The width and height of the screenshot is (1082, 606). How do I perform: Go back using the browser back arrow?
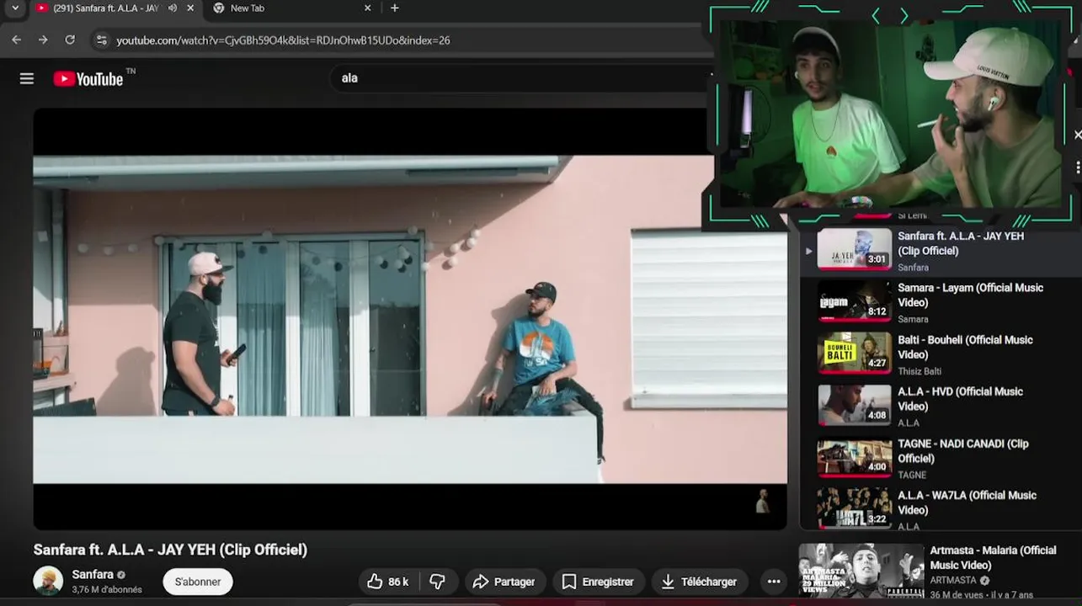17,40
